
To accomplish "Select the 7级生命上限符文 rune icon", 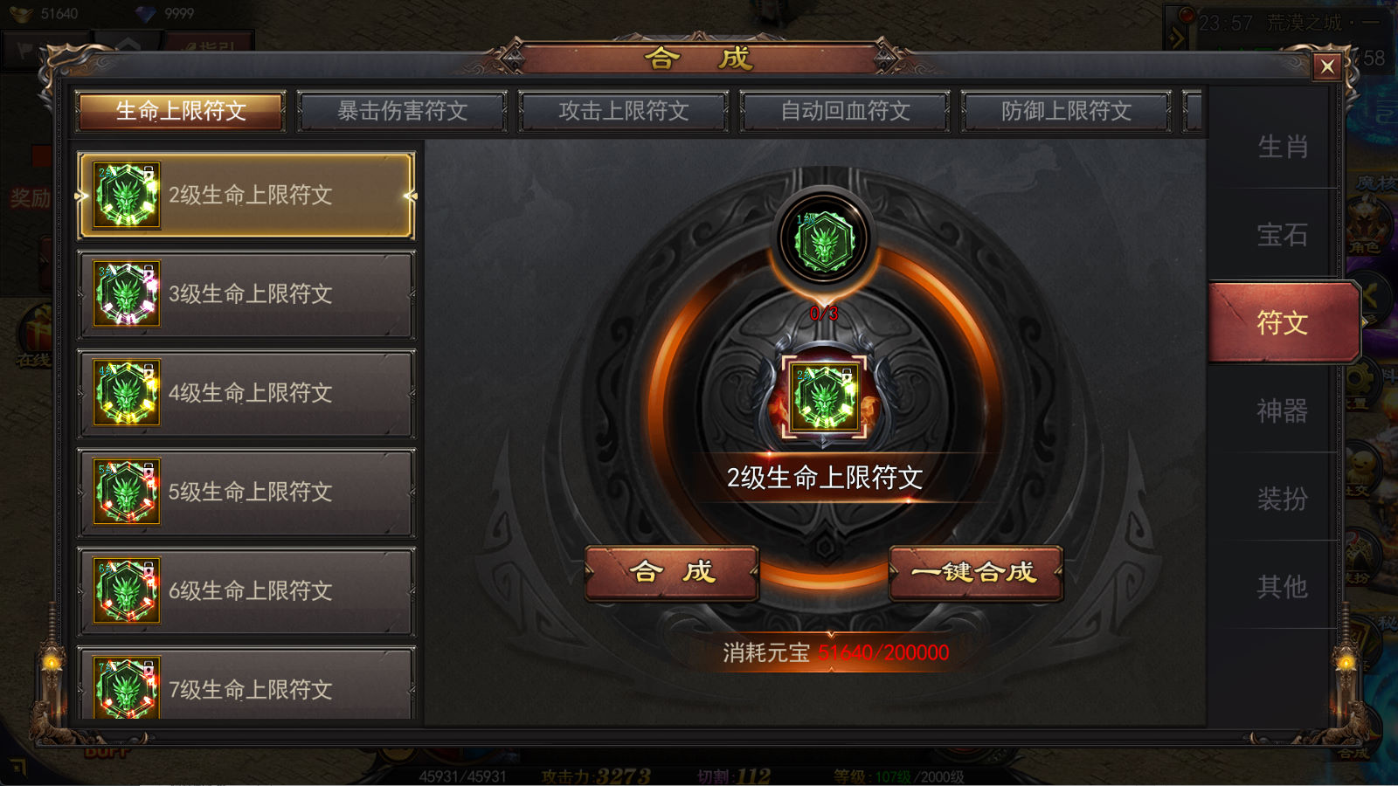I will pos(127,688).
